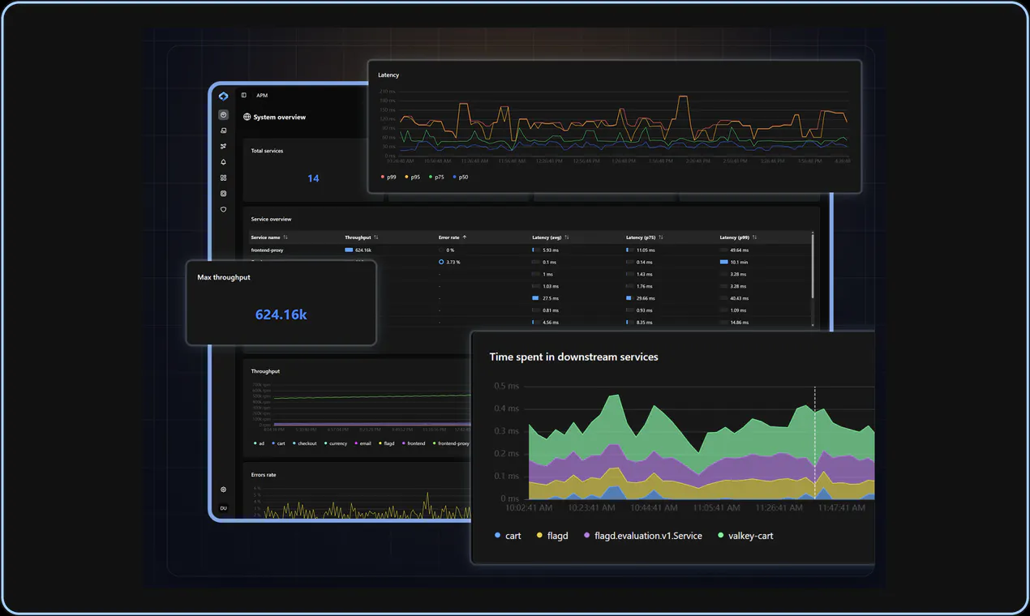Open the settings gear icon in the sidebar
The height and width of the screenshot is (616, 1030).
tap(224, 490)
